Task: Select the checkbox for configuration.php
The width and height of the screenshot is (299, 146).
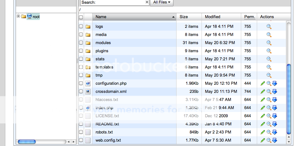Action: tap(81, 83)
